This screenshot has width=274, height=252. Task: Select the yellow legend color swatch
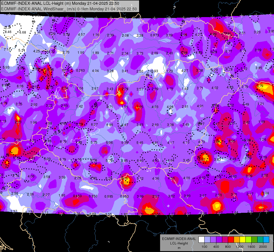click(x=243, y=240)
